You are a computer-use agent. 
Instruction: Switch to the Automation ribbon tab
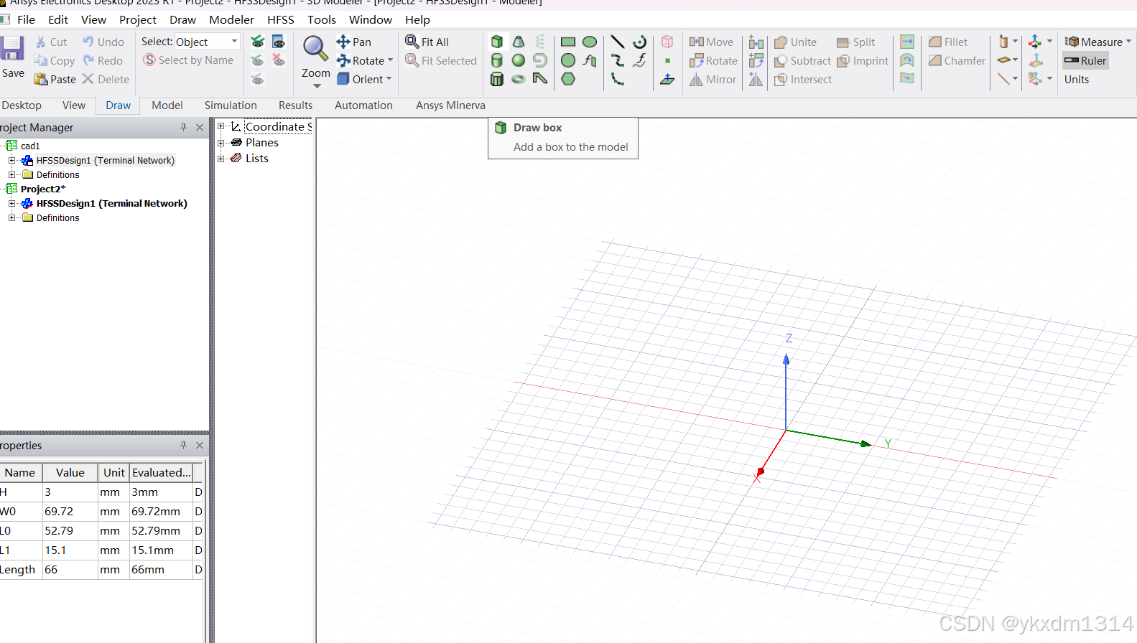363,105
